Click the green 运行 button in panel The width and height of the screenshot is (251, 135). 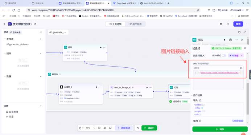coord(220,129)
